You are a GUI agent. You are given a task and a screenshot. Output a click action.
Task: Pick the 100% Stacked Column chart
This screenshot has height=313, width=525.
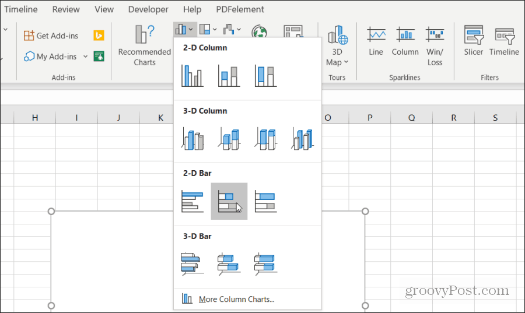pyautogui.click(x=265, y=76)
